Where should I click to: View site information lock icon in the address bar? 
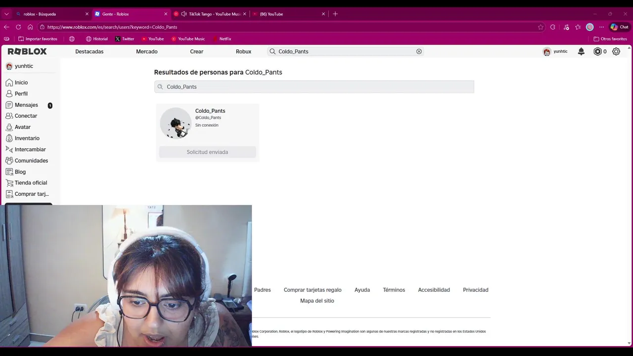(x=43, y=27)
